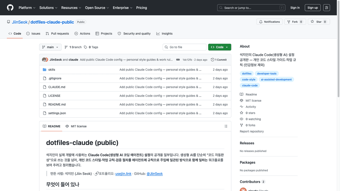Select the code-style topic tag
Image resolution: width=340 pixels, height=191 pixels.
click(249, 79)
